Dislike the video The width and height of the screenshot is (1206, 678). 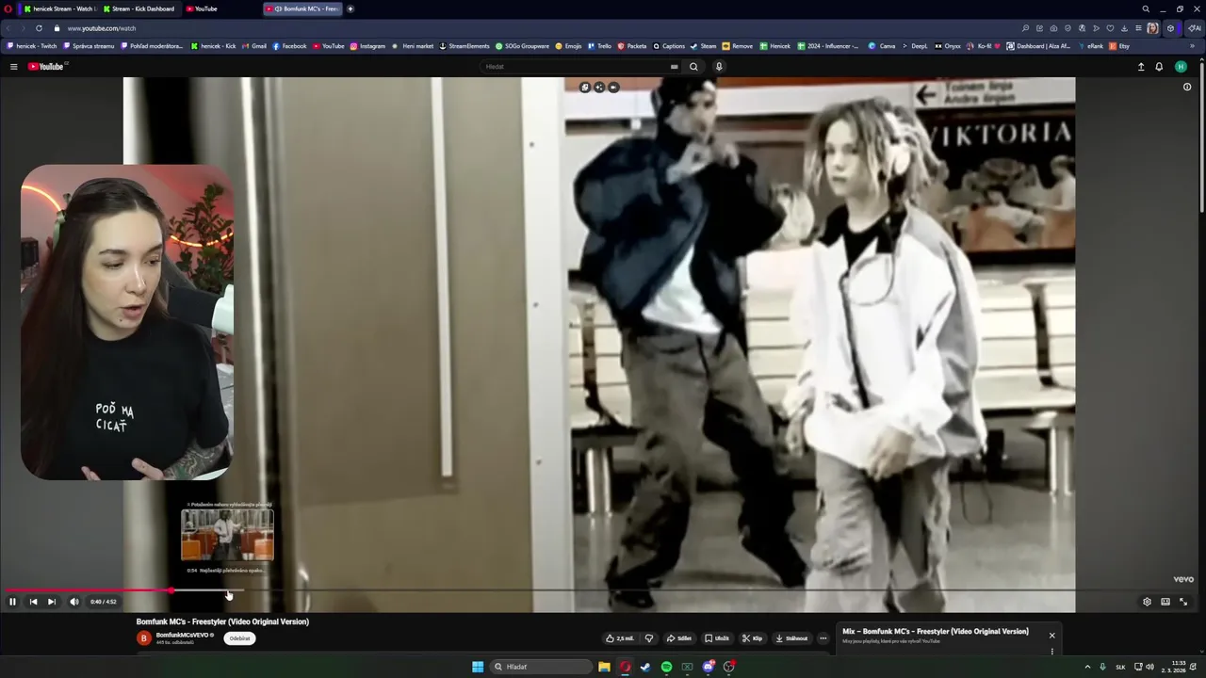pyautogui.click(x=648, y=638)
